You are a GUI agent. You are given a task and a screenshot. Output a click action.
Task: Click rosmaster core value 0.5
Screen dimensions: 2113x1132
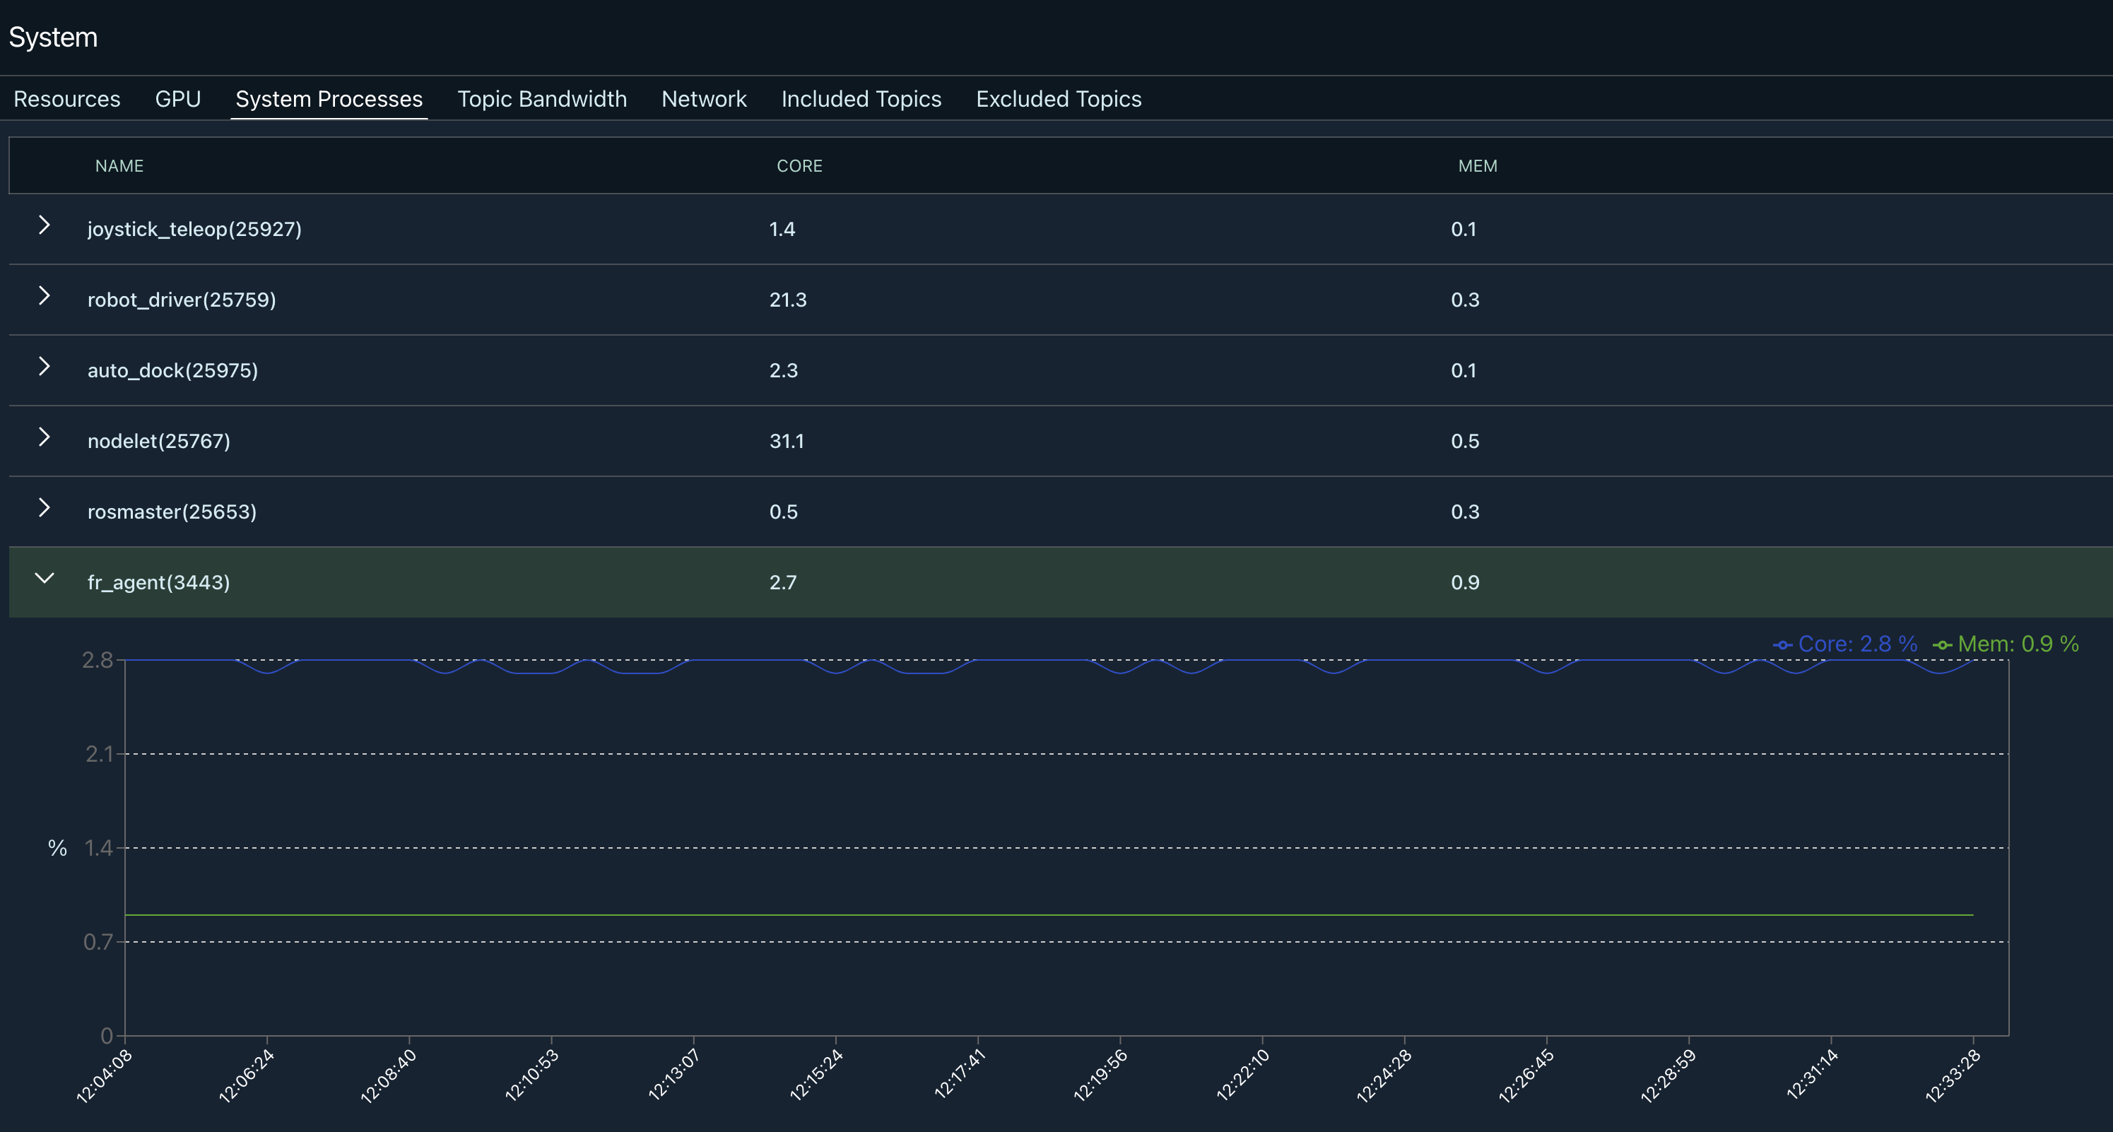(783, 511)
